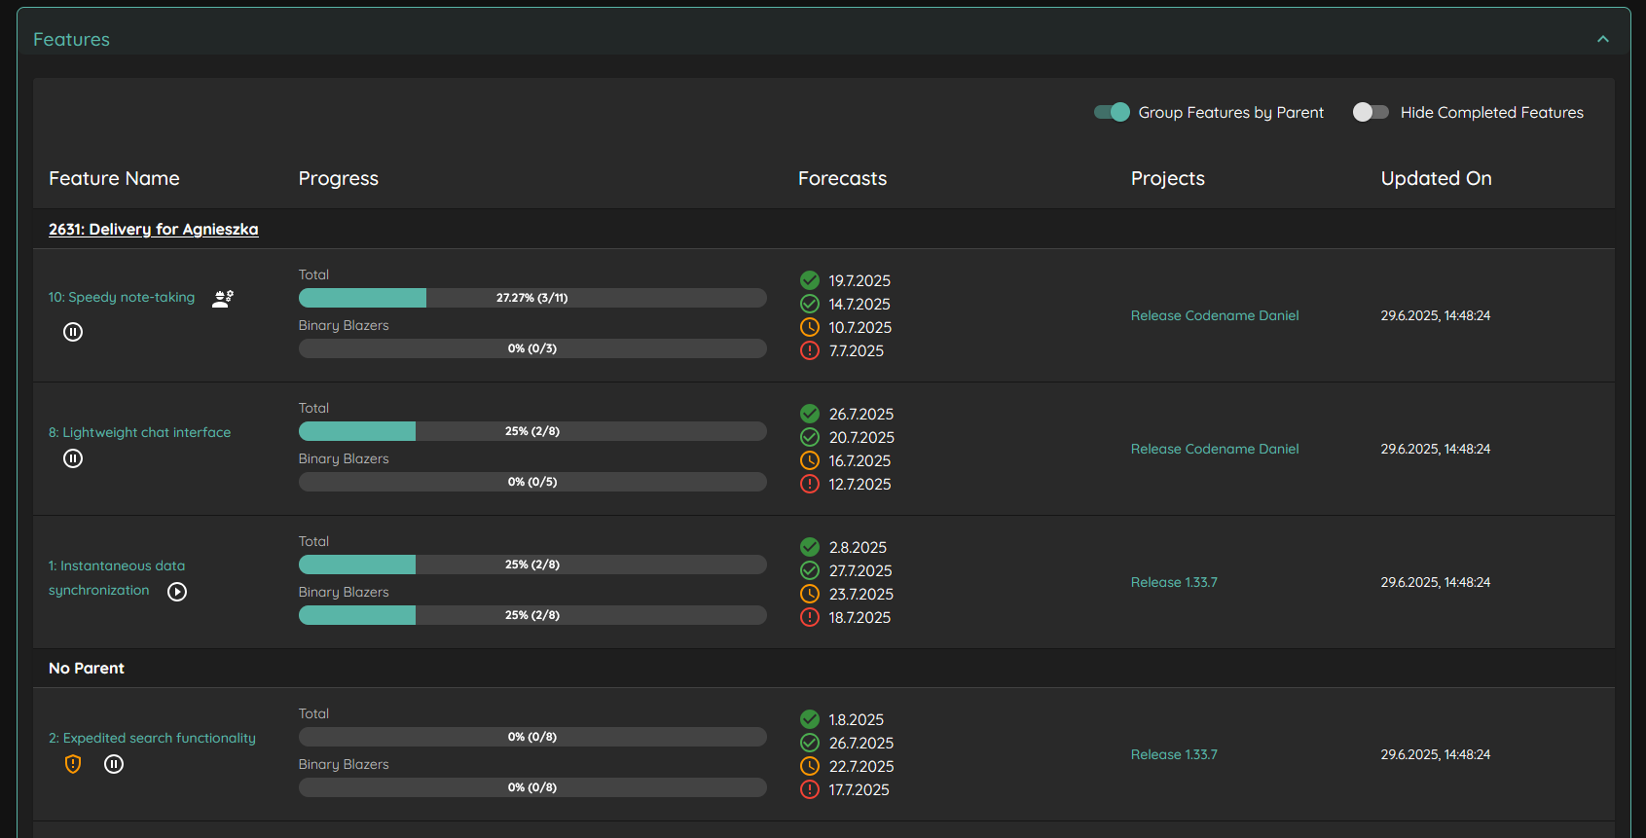Click the Feature Name column header

click(x=114, y=178)
